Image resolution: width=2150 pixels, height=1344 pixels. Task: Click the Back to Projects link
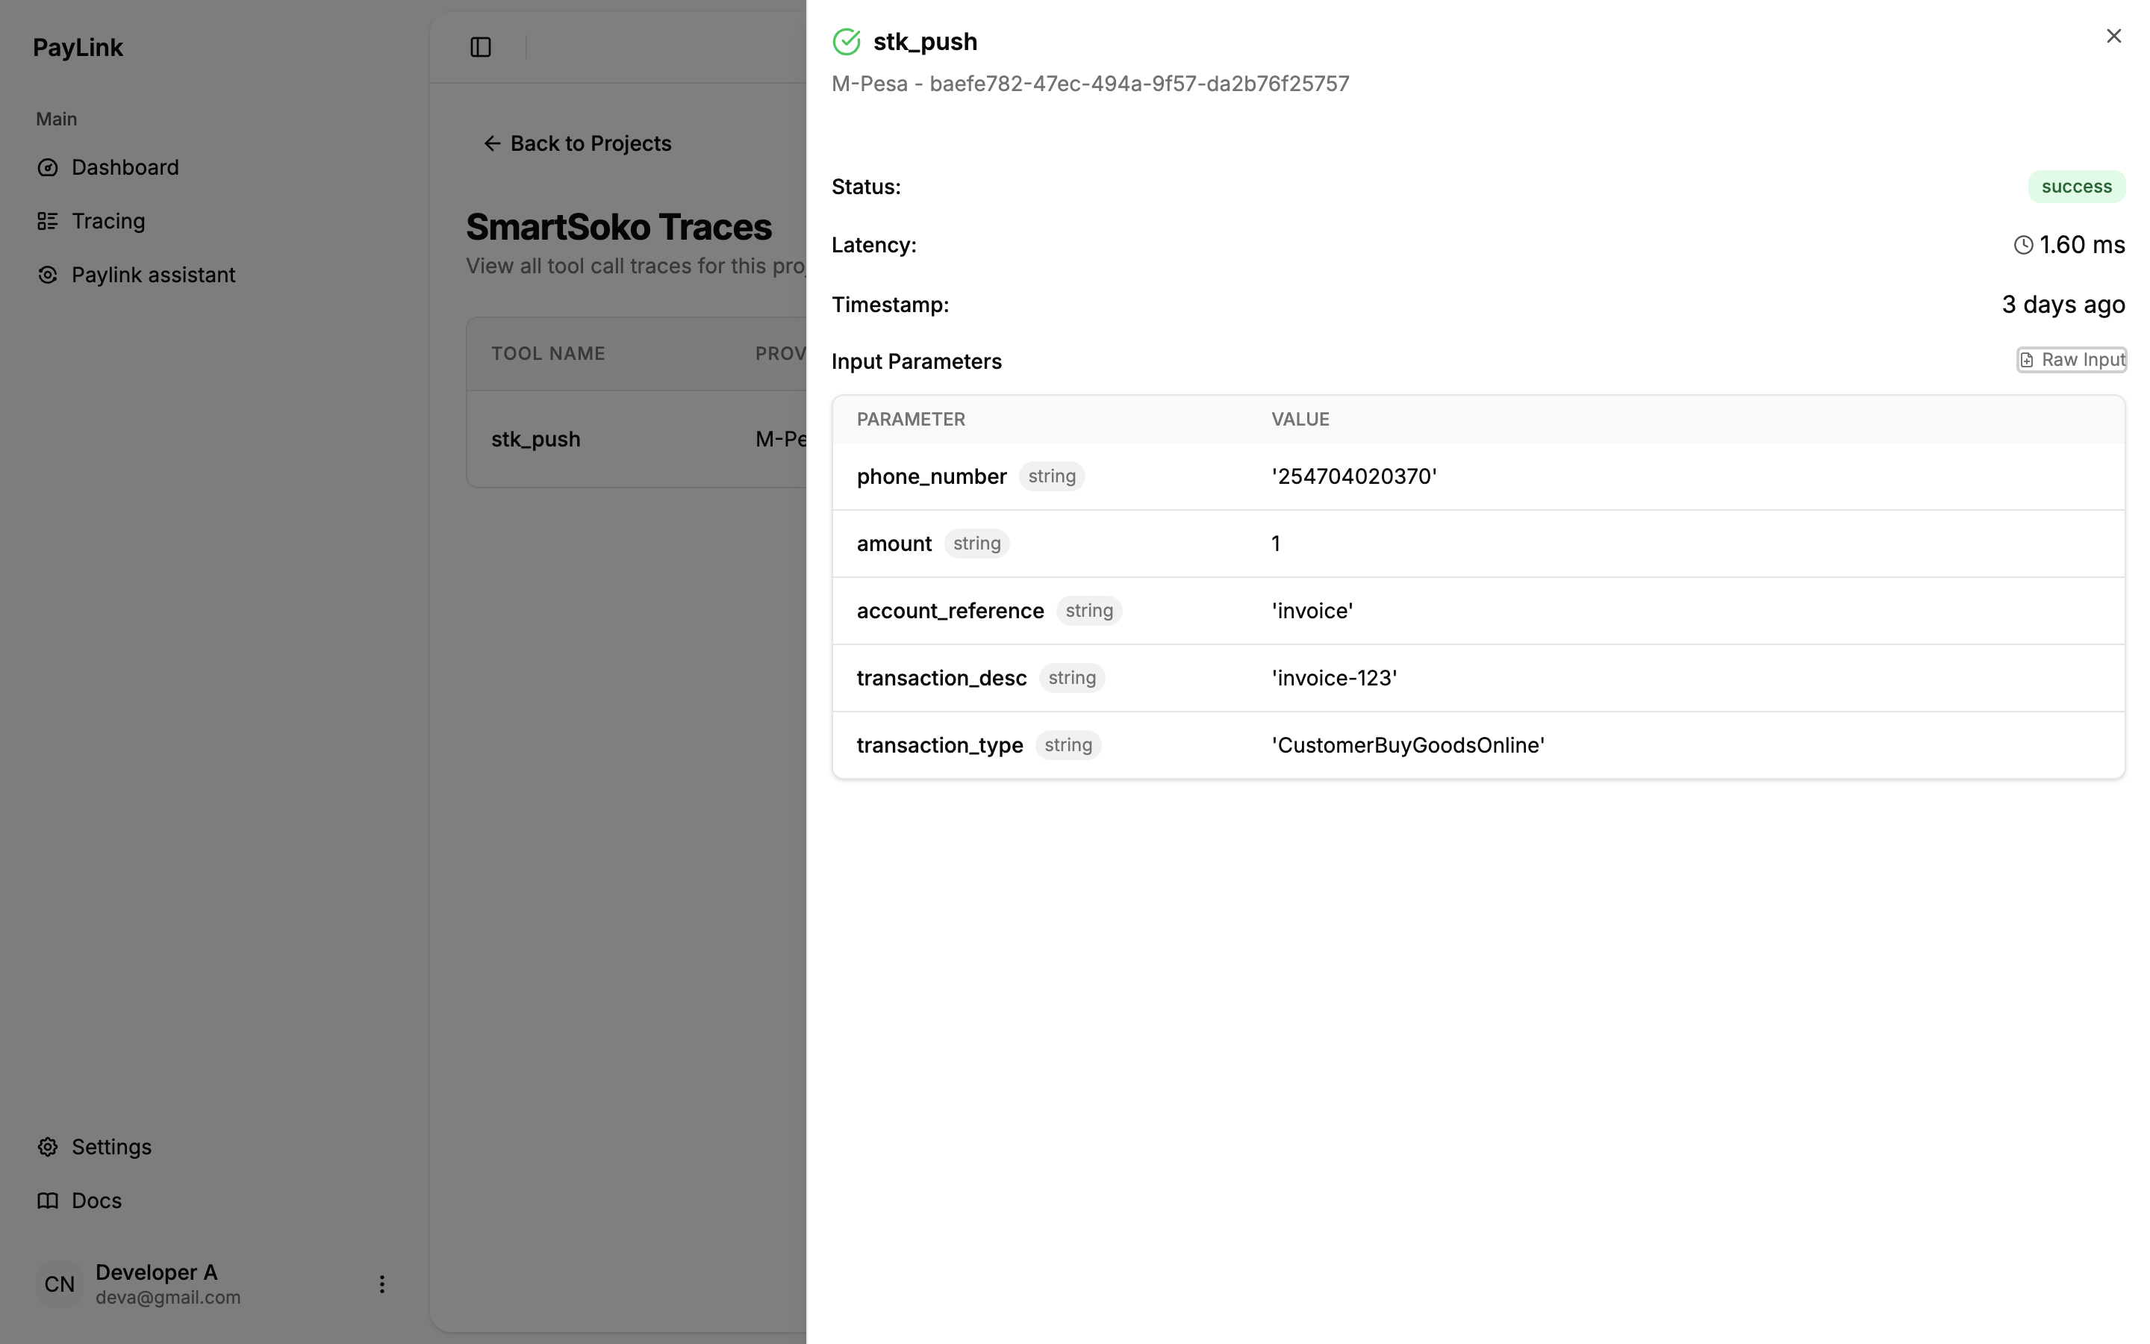coord(591,143)
